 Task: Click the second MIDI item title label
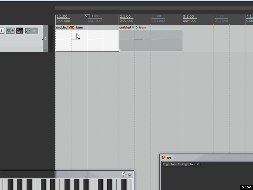click(133, 28)
